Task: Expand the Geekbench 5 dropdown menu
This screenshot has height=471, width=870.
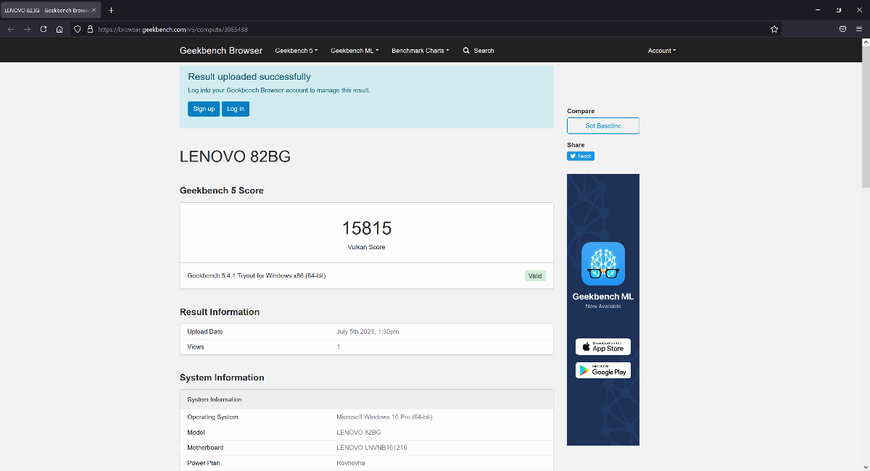Action: click(296, 51)
